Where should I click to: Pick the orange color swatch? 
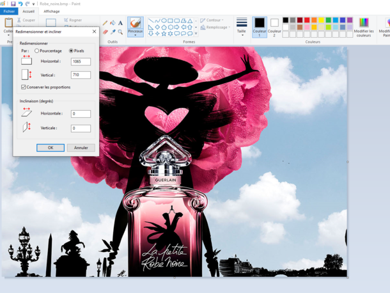click(314, 20)
